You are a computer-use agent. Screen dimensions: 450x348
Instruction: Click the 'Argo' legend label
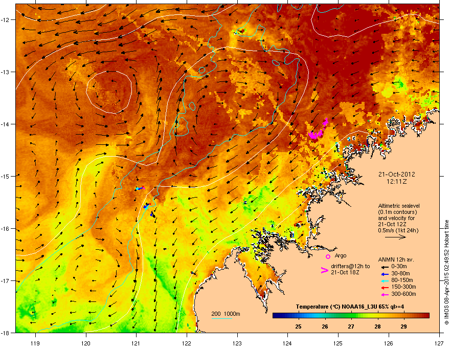coord(341,255)
